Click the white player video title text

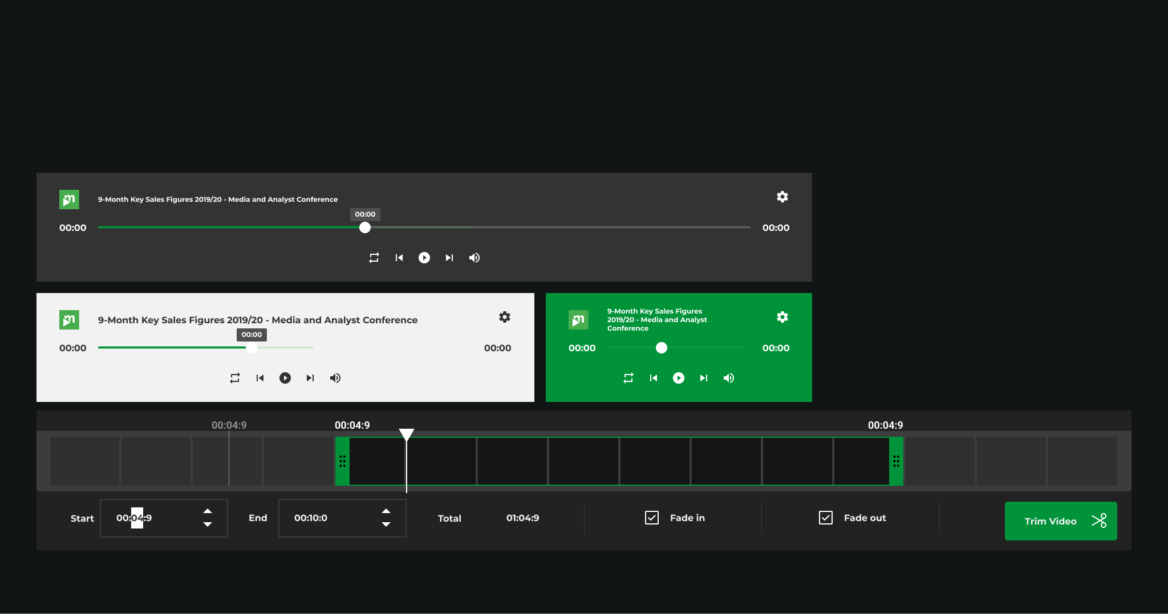258,320
